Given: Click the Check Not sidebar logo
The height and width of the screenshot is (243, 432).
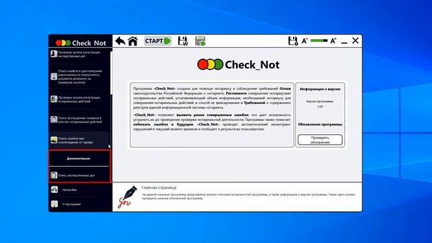Looking at the screenshot, I should (81, 43).
